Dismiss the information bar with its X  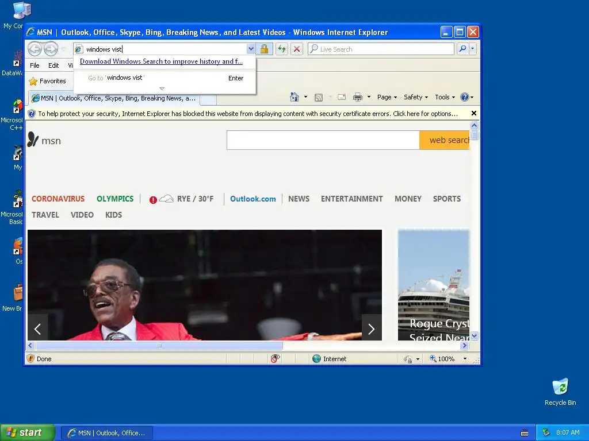point(474,113)
